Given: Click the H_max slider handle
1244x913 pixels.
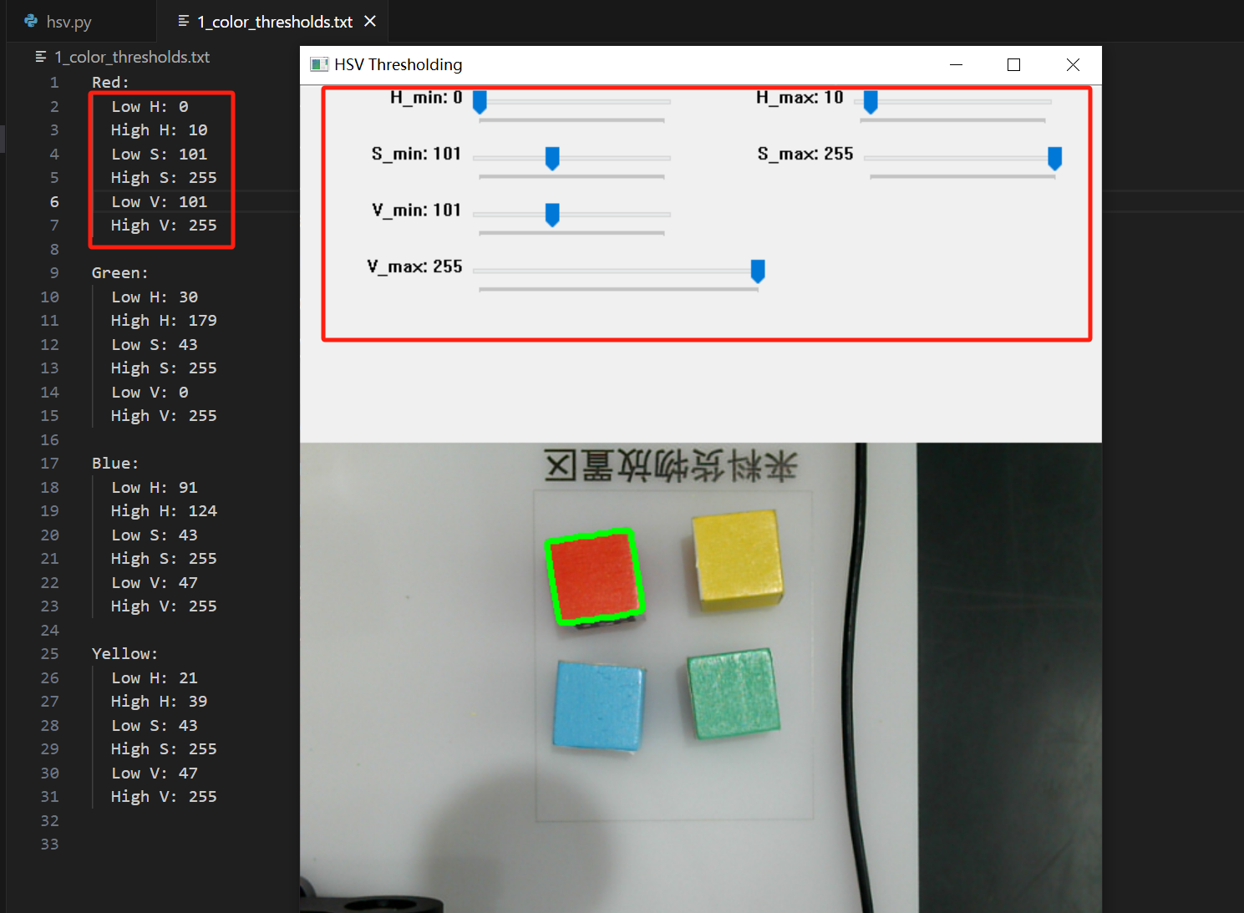Looking at the screenshot, I should click(x=871, y=102).
